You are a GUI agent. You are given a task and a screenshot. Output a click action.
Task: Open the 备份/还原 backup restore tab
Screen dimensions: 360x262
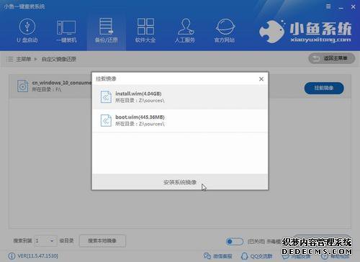point(106,31)
